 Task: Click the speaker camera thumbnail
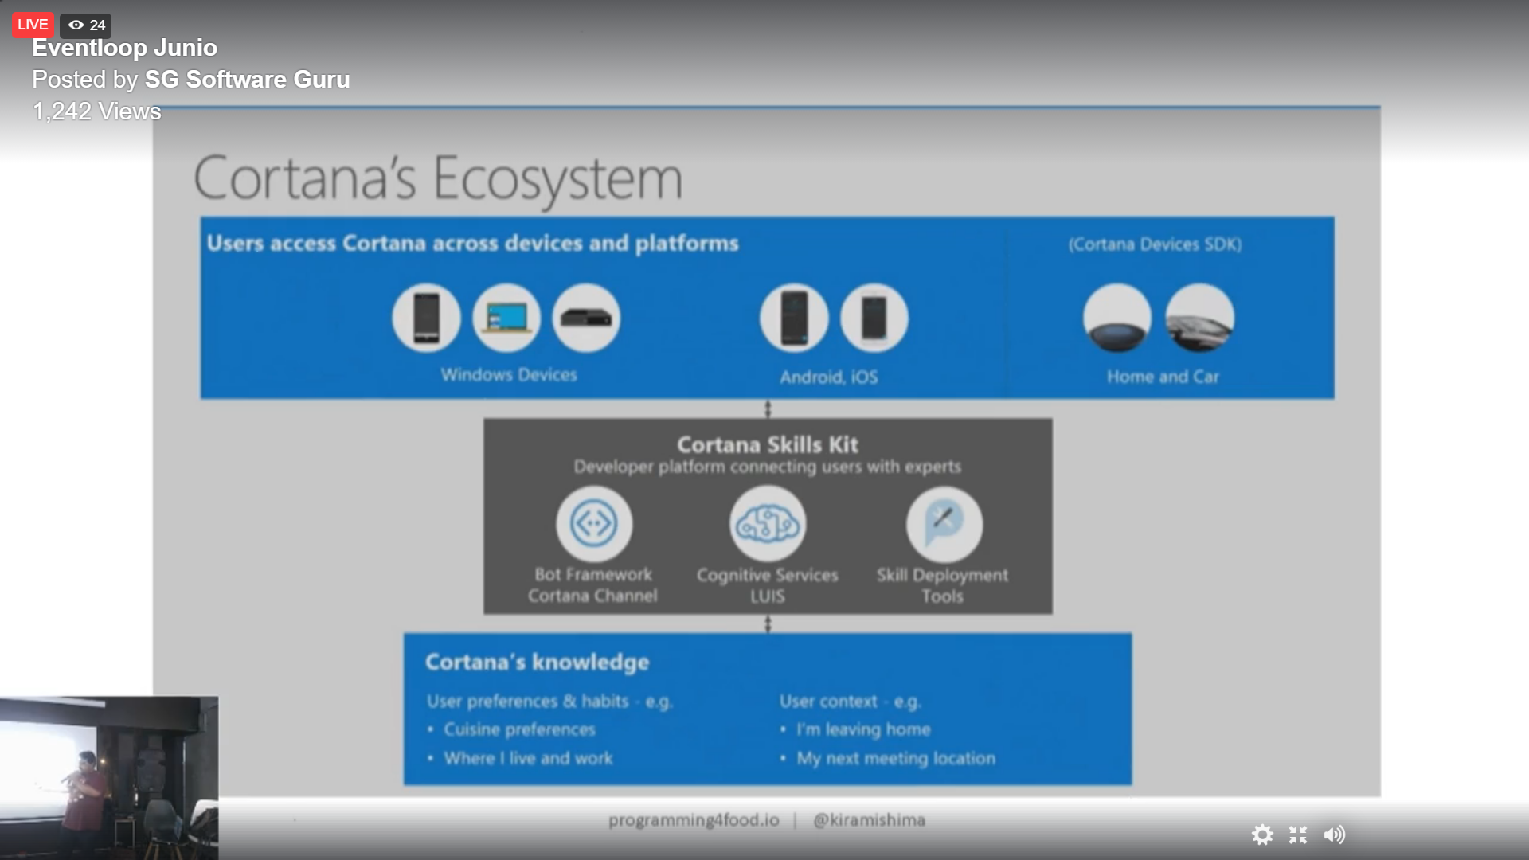pyautogui.click(x=109, y=778)
